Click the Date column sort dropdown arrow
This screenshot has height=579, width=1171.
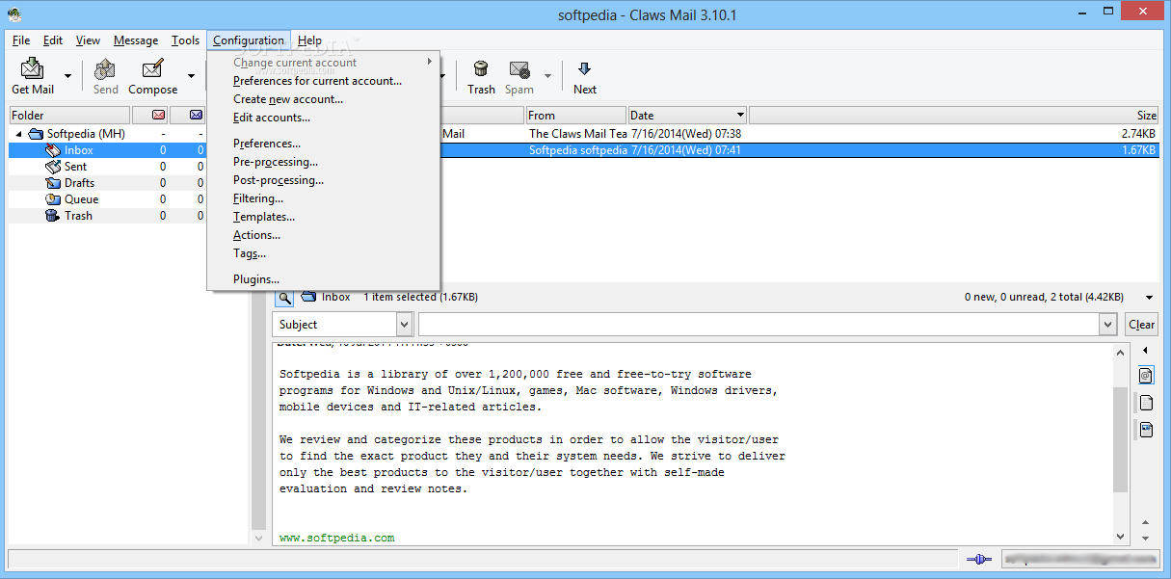click(x=739, y=116)
